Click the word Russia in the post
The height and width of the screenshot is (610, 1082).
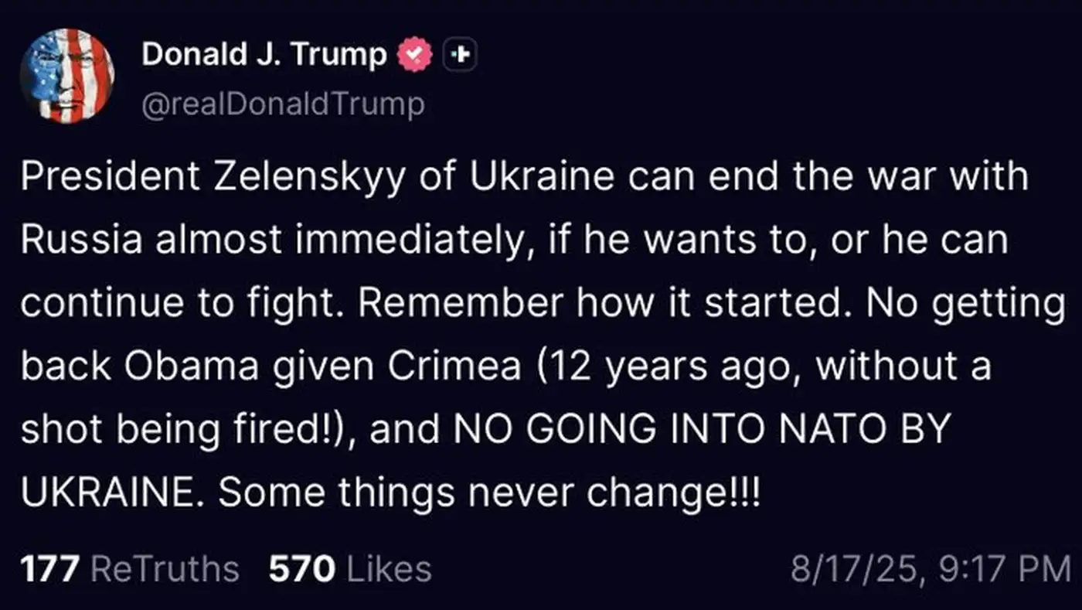point(81,240)
